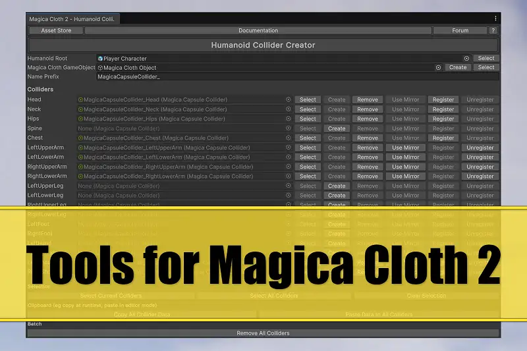The width and height of the screenshot is (527, 351).
Task: Click MagicaCapsuleCollider_Chest object field
Action: [184, 138]
